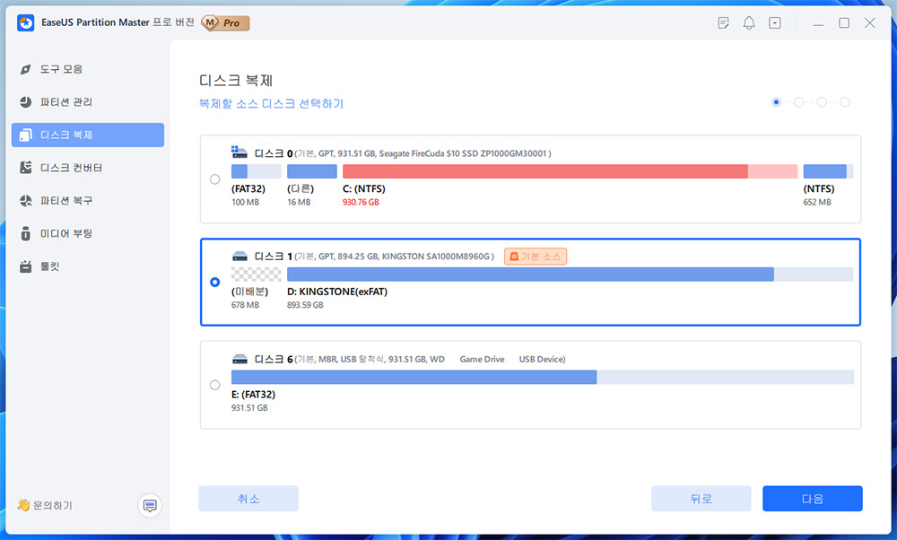Image resolution: width=897 pixels, height=540 pixels.
Task: Click the 디스크 1 drive icon
Action: 239,257
